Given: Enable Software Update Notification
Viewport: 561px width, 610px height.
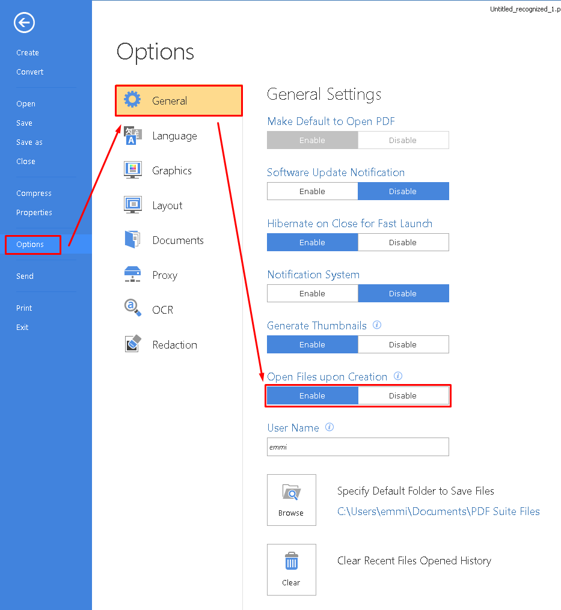Looking at the screenshot, I should coord(312,191).
